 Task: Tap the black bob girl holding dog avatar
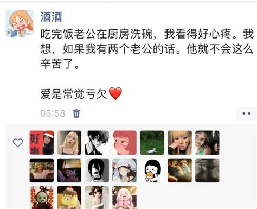point(152,170)
